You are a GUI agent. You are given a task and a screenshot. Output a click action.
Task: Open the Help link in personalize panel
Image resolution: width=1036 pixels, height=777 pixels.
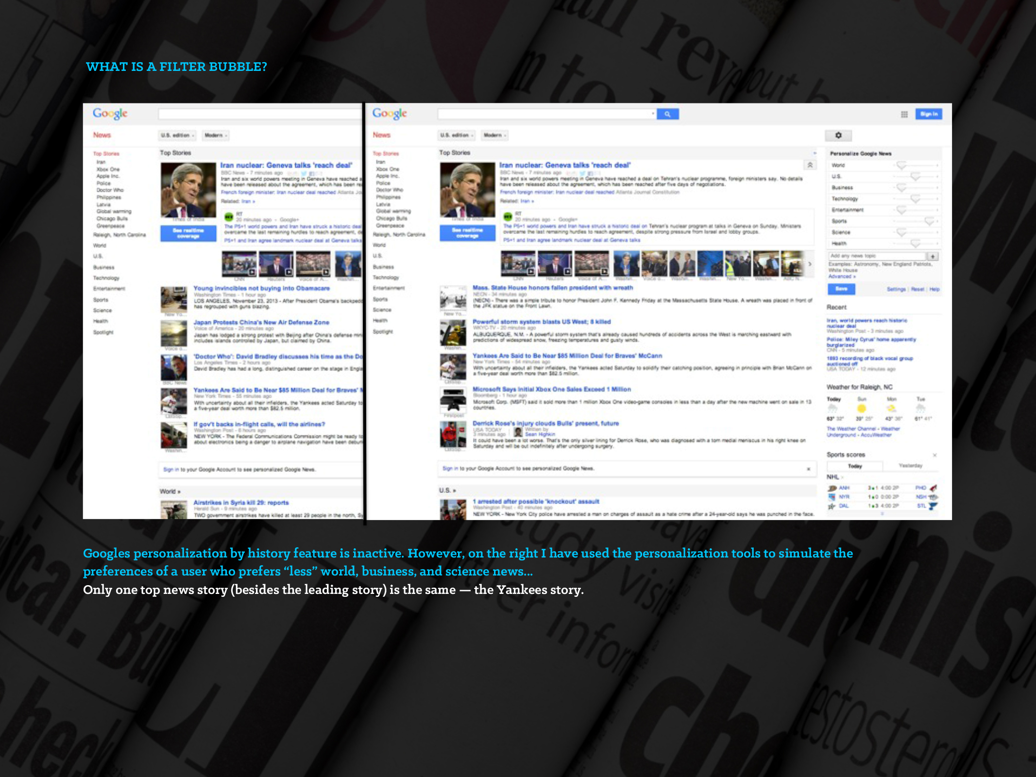coord(934,289)
